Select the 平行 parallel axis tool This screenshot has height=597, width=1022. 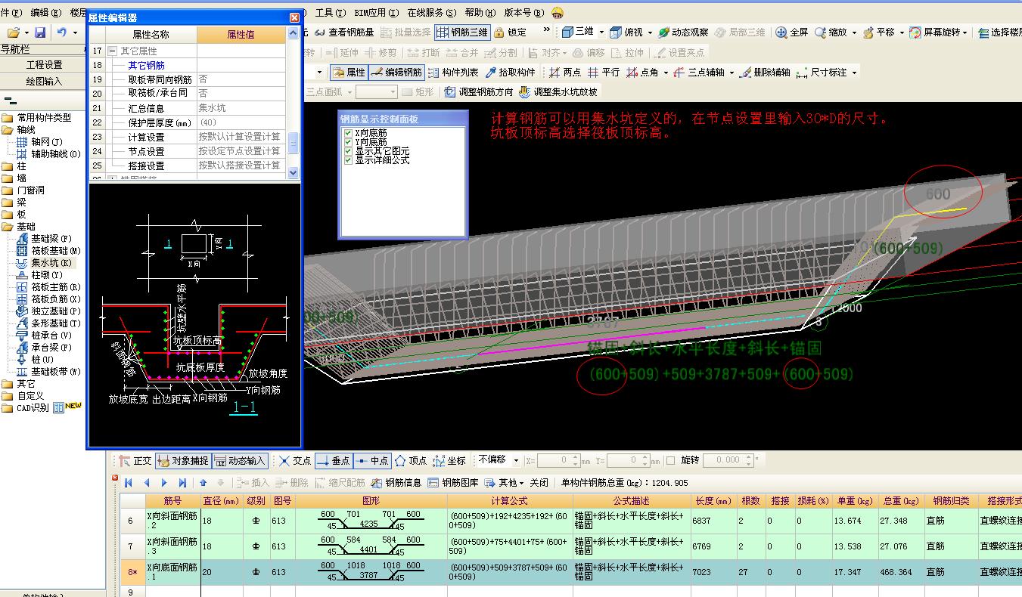(x=604, y=73)
